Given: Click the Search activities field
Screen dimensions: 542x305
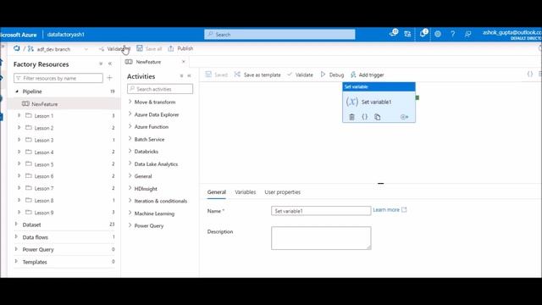Looking at the screenshot, I should click(x=160, y=89).
